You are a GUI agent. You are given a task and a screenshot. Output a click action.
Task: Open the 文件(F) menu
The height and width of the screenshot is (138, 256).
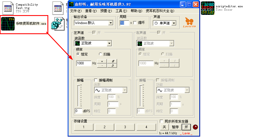point(76,11)
